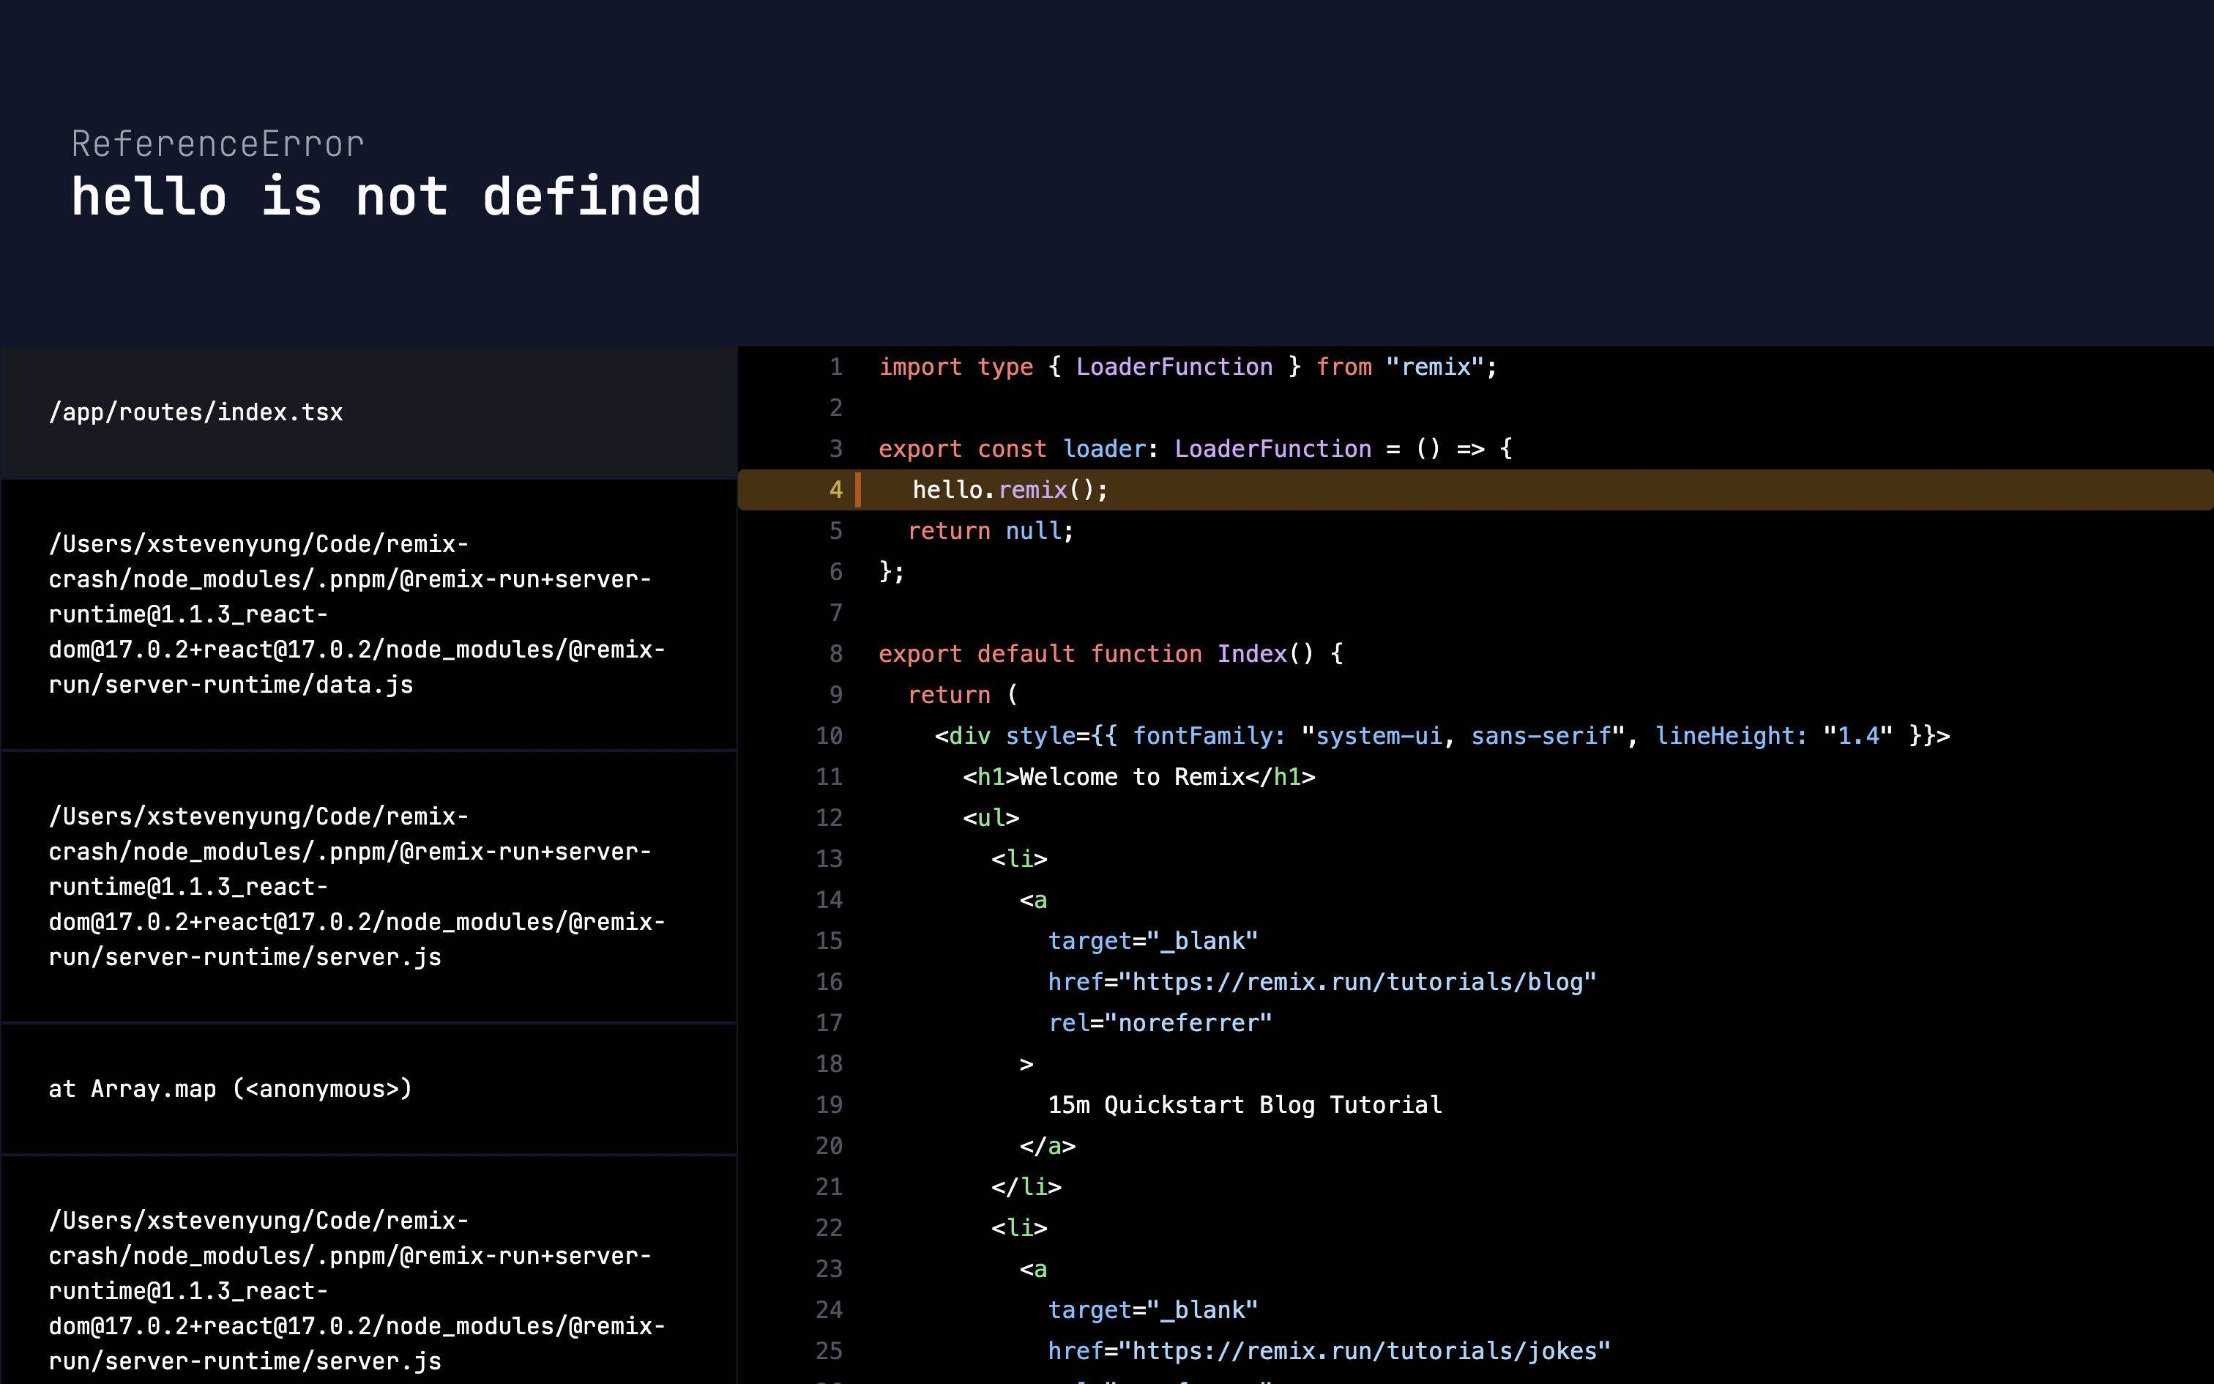Click the line number 4 in gutter
This screenshot has height=1384, width=2214.
tap(835, 490)
